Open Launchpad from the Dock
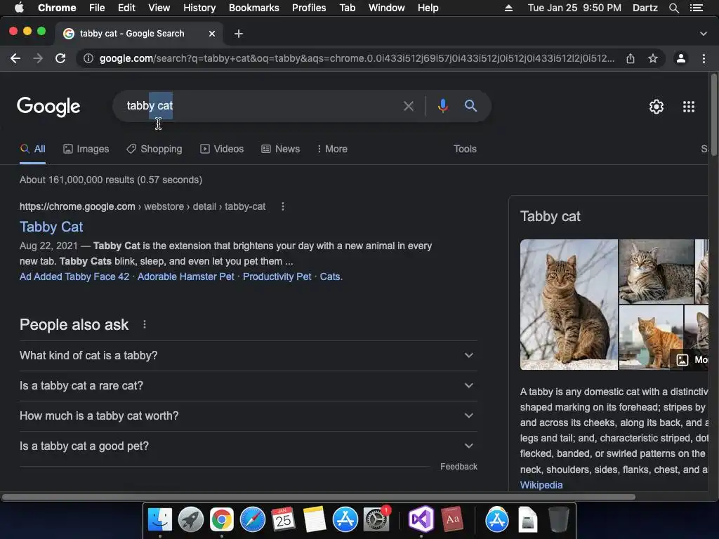 click(191, 519)
